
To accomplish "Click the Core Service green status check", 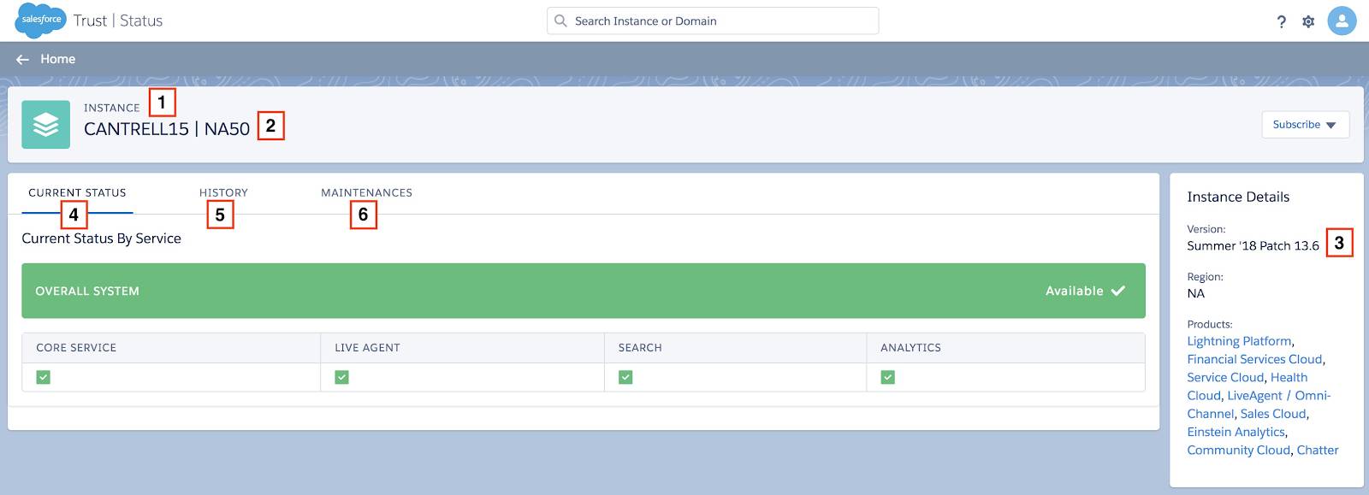I will [44, 377].
